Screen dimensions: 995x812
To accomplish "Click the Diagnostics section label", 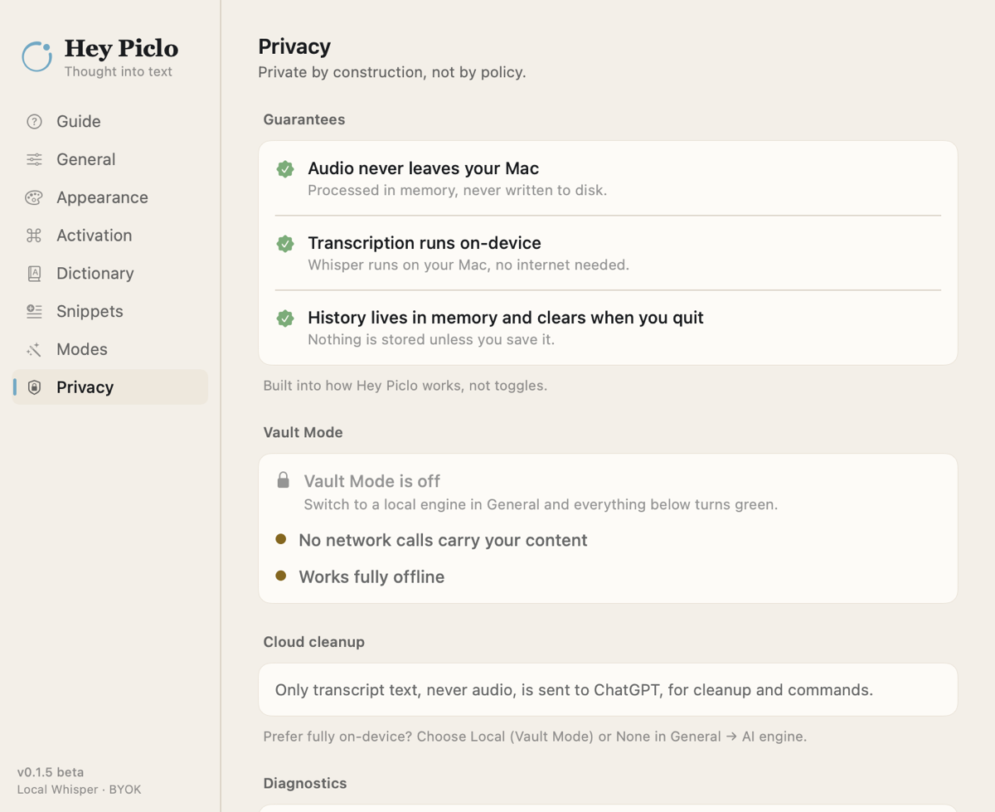I will (x=305, y=784).
